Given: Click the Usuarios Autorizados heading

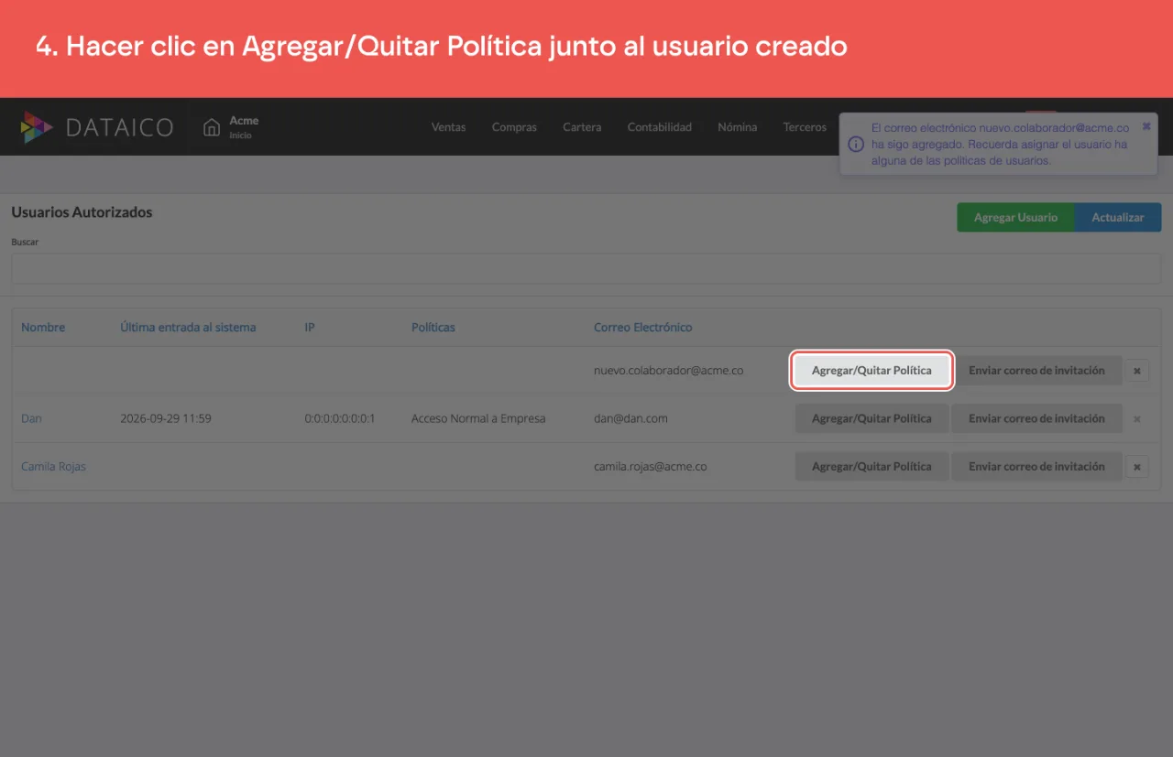Looking at the screenshot, I should point(82,211).
